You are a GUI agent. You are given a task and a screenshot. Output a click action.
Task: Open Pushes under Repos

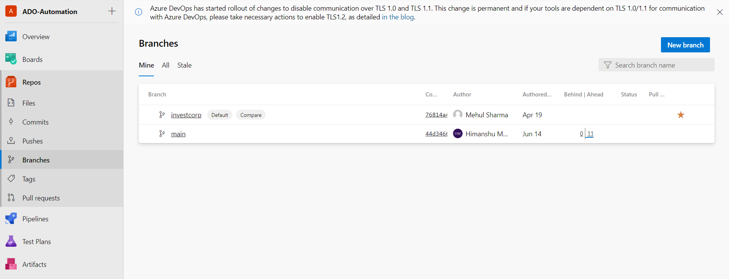(x=33, y=141)
